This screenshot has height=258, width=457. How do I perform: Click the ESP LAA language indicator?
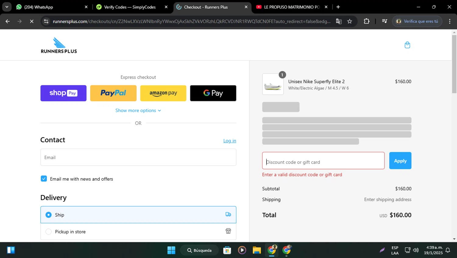[x=395, y=250]
